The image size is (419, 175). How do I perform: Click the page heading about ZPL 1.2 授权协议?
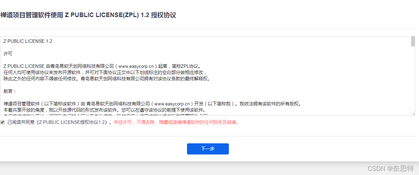click(x=88, y=16)
